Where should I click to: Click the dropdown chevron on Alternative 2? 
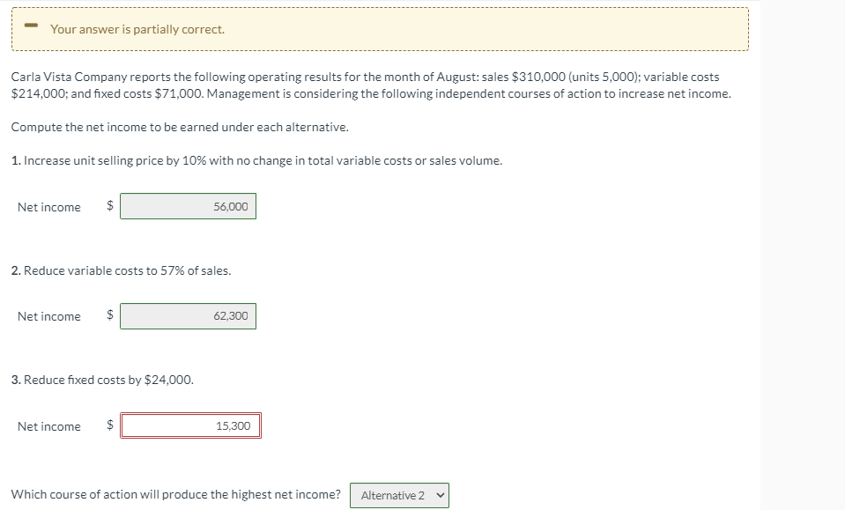point(439,495)
